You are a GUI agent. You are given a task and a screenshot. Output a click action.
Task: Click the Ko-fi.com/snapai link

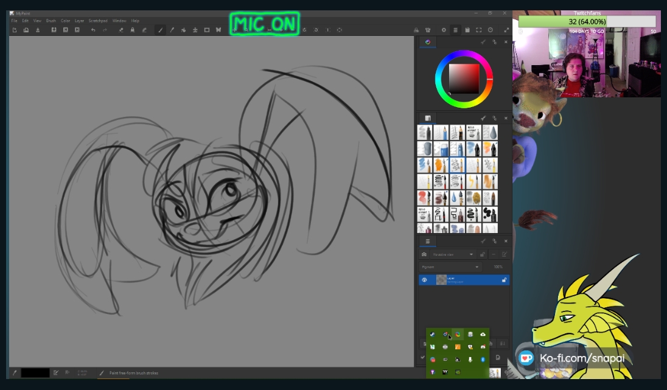[x=581, y=358]
